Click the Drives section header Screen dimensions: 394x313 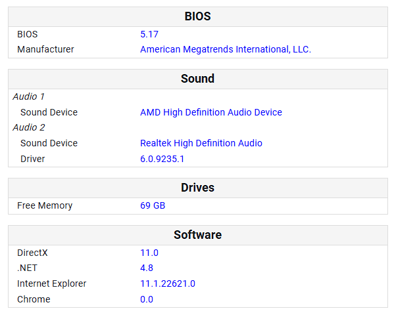tap(197, 188)
